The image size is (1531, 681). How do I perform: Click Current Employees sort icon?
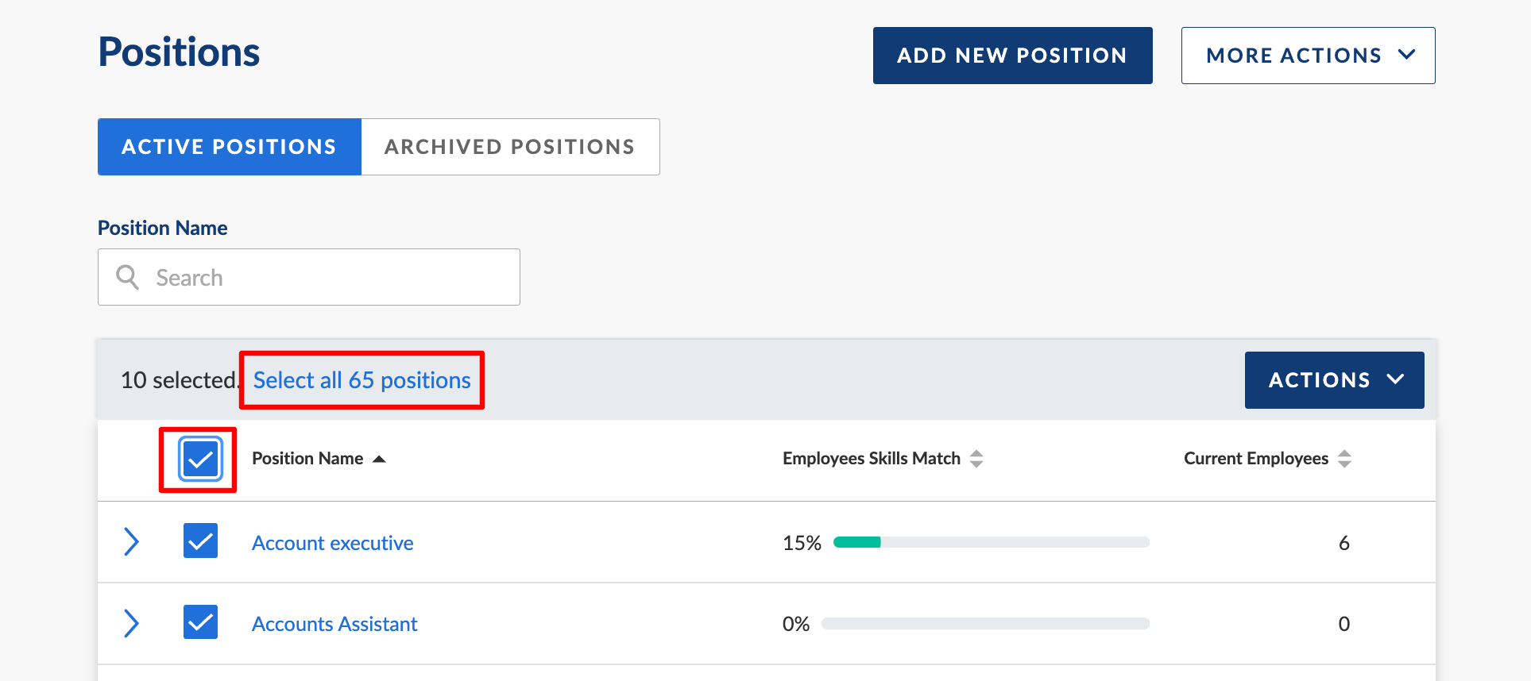(x=1344, y=459)
